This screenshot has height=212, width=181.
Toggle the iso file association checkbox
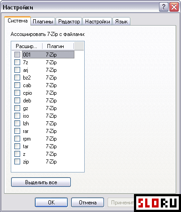pos(17,116)
